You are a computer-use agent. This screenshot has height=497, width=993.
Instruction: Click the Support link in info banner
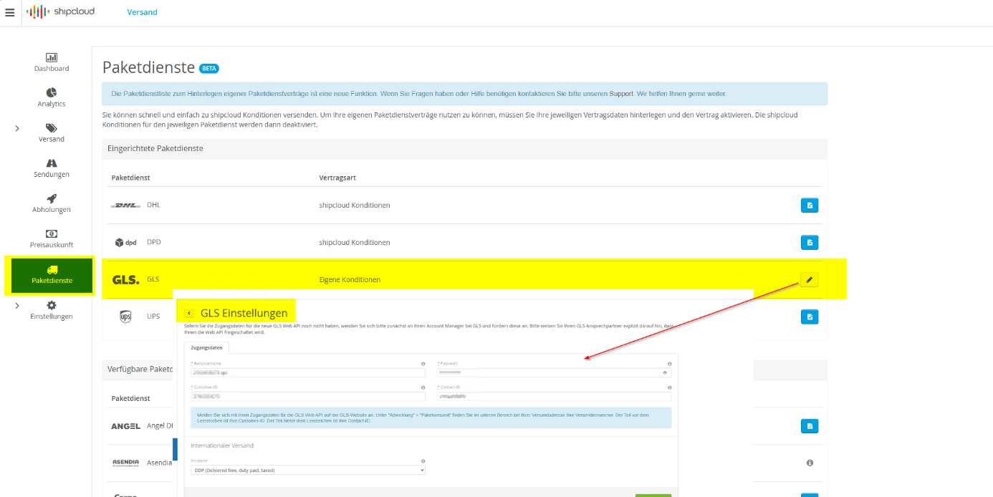(x=620, y=94)
